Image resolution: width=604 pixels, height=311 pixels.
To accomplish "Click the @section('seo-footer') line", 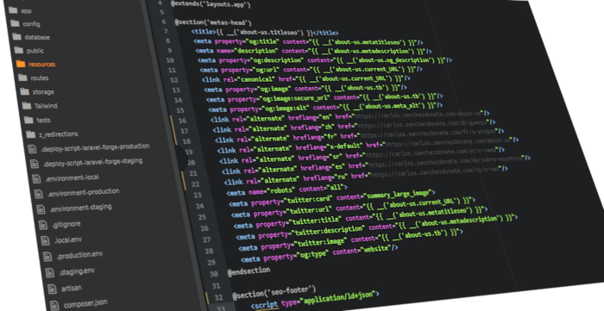I will coord(274,292).
